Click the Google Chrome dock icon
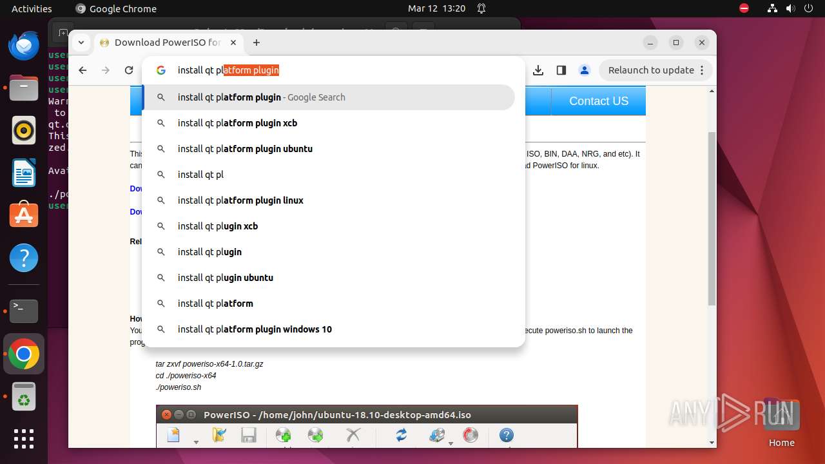Image resolution: width=825 pixels, height=464 pixels. [x=24, y=354]
